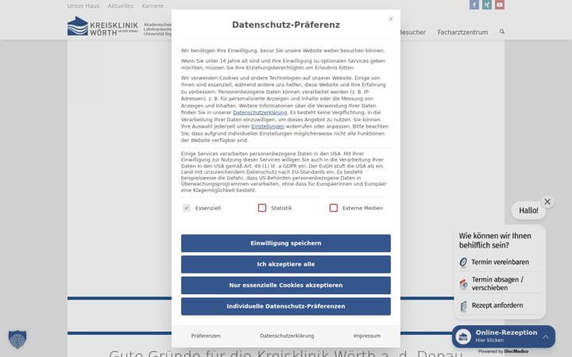Click Impressum in the dialog footer

point(367,336)
